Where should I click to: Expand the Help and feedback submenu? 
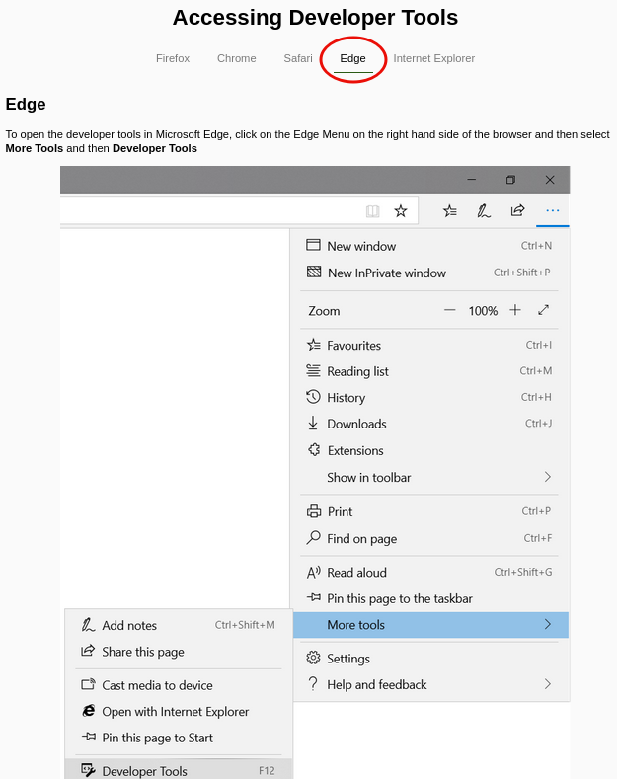click(x=430, y=685)
